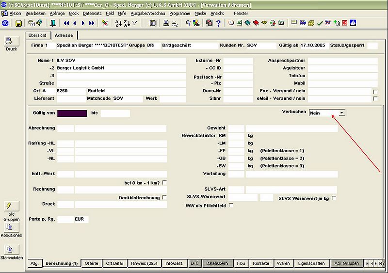388x273 pixels.
Task: Click the red book icon
Action: tap(256, 23)
